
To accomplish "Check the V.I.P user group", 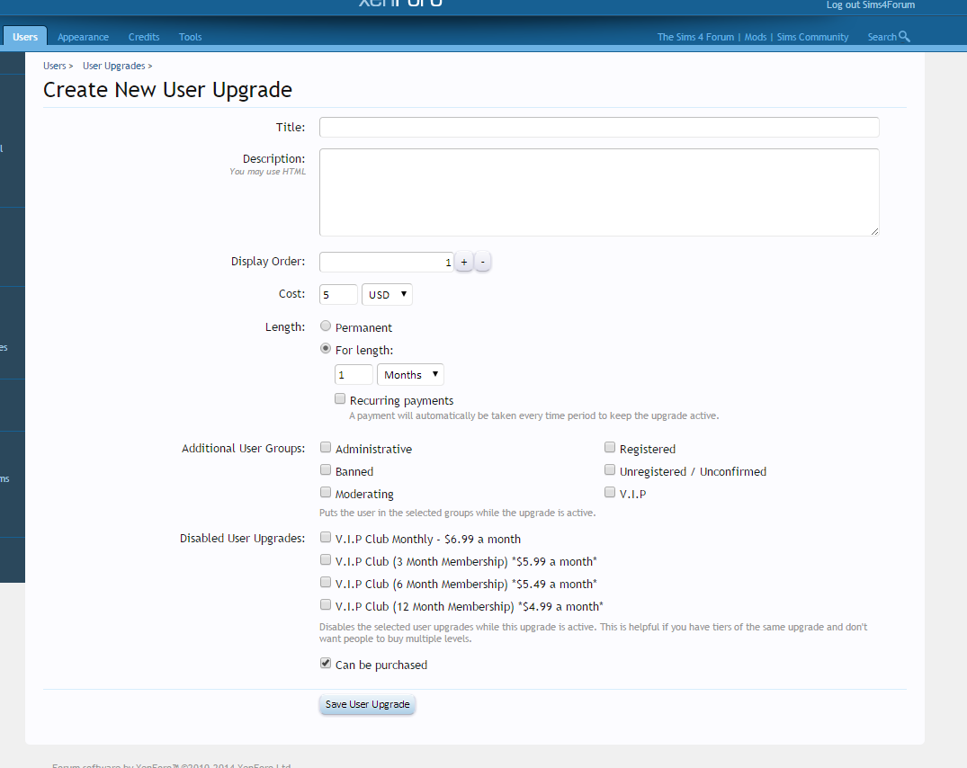I will (610, 492).
